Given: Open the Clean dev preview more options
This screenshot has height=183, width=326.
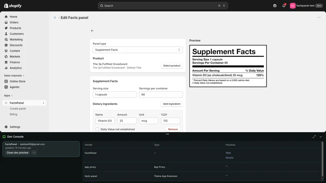Looking at the screenshot, I should [x=34, y=153].
